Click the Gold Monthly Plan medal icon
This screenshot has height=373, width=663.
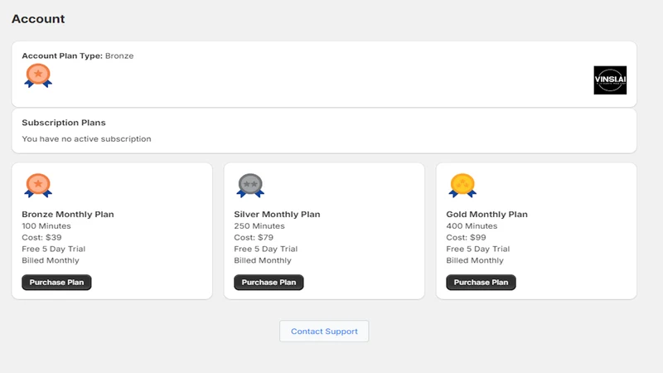462,185
